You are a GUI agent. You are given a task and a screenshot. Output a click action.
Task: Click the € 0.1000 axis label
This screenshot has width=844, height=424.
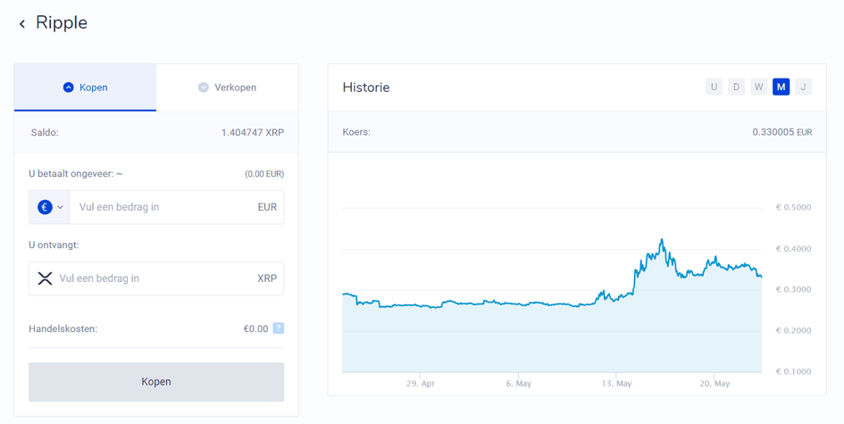(x=793, y=371)
